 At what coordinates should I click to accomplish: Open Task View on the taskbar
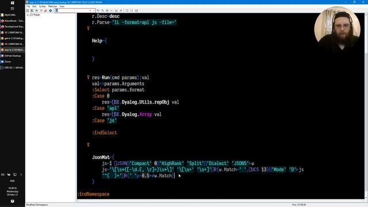13,9
